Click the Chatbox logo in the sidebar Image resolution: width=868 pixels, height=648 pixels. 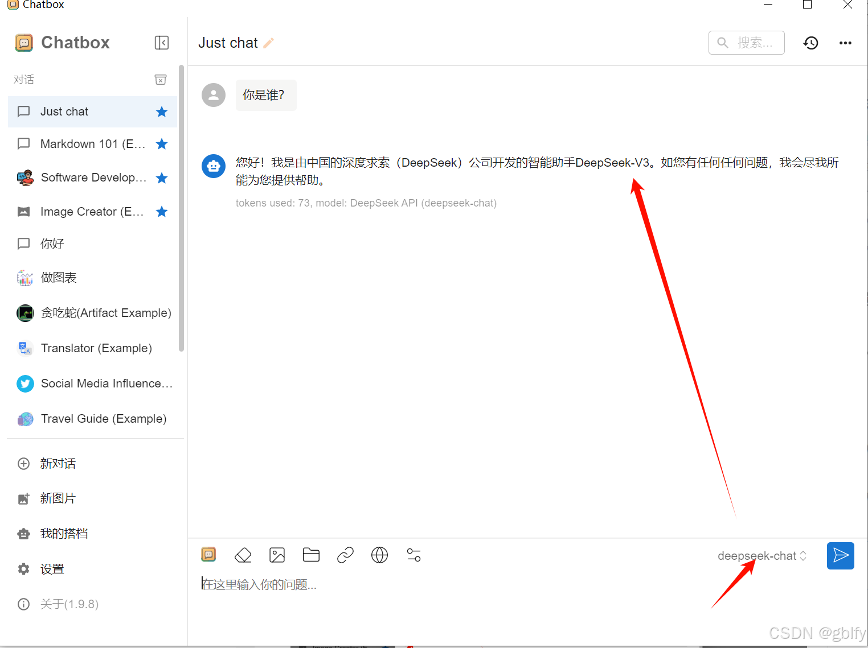[24, 43]
